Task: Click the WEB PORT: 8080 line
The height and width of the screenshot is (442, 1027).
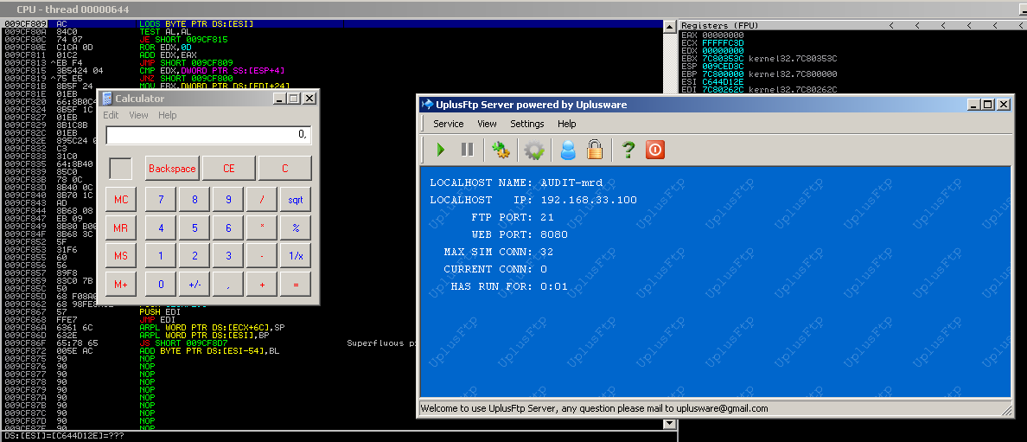Action: (520, 234)
